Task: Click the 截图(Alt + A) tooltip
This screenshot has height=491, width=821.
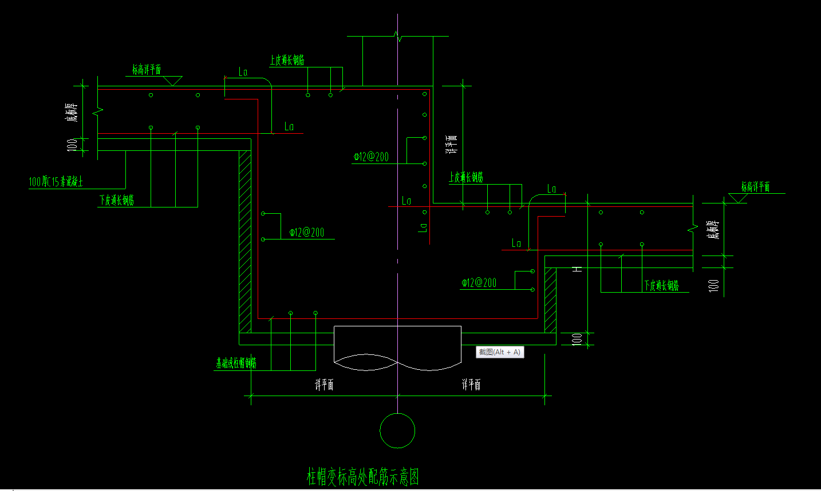Action: (500, 352)
